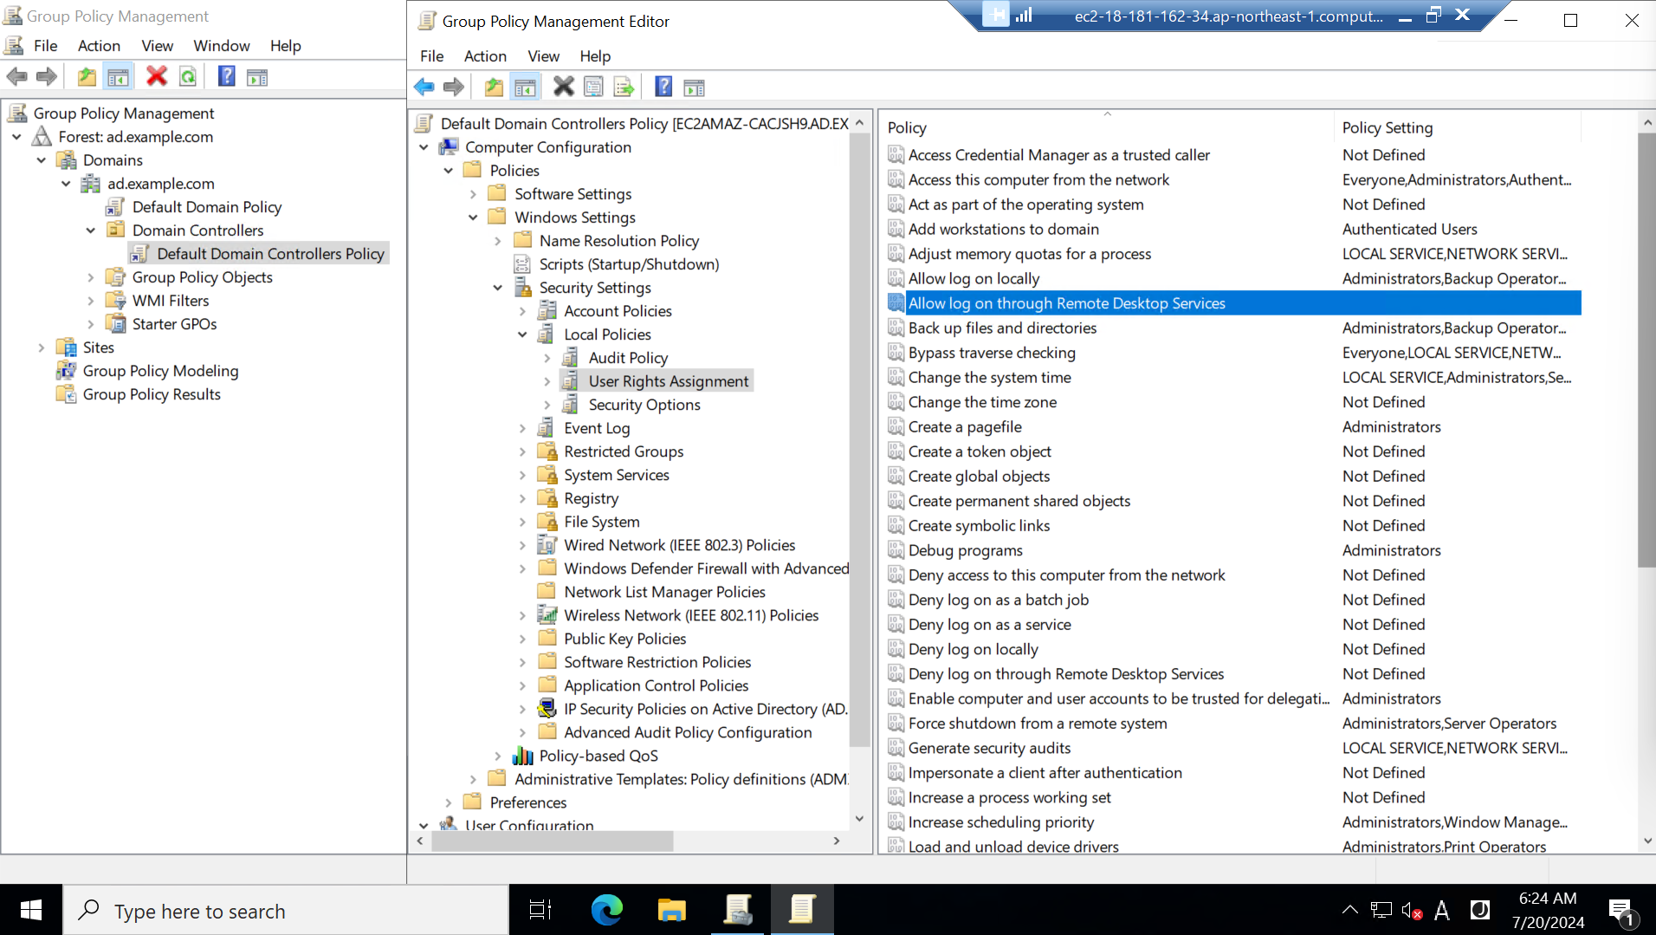
Task: Toggle console tree icon in Group Policy Management toolbar
Action: (118, 77)
